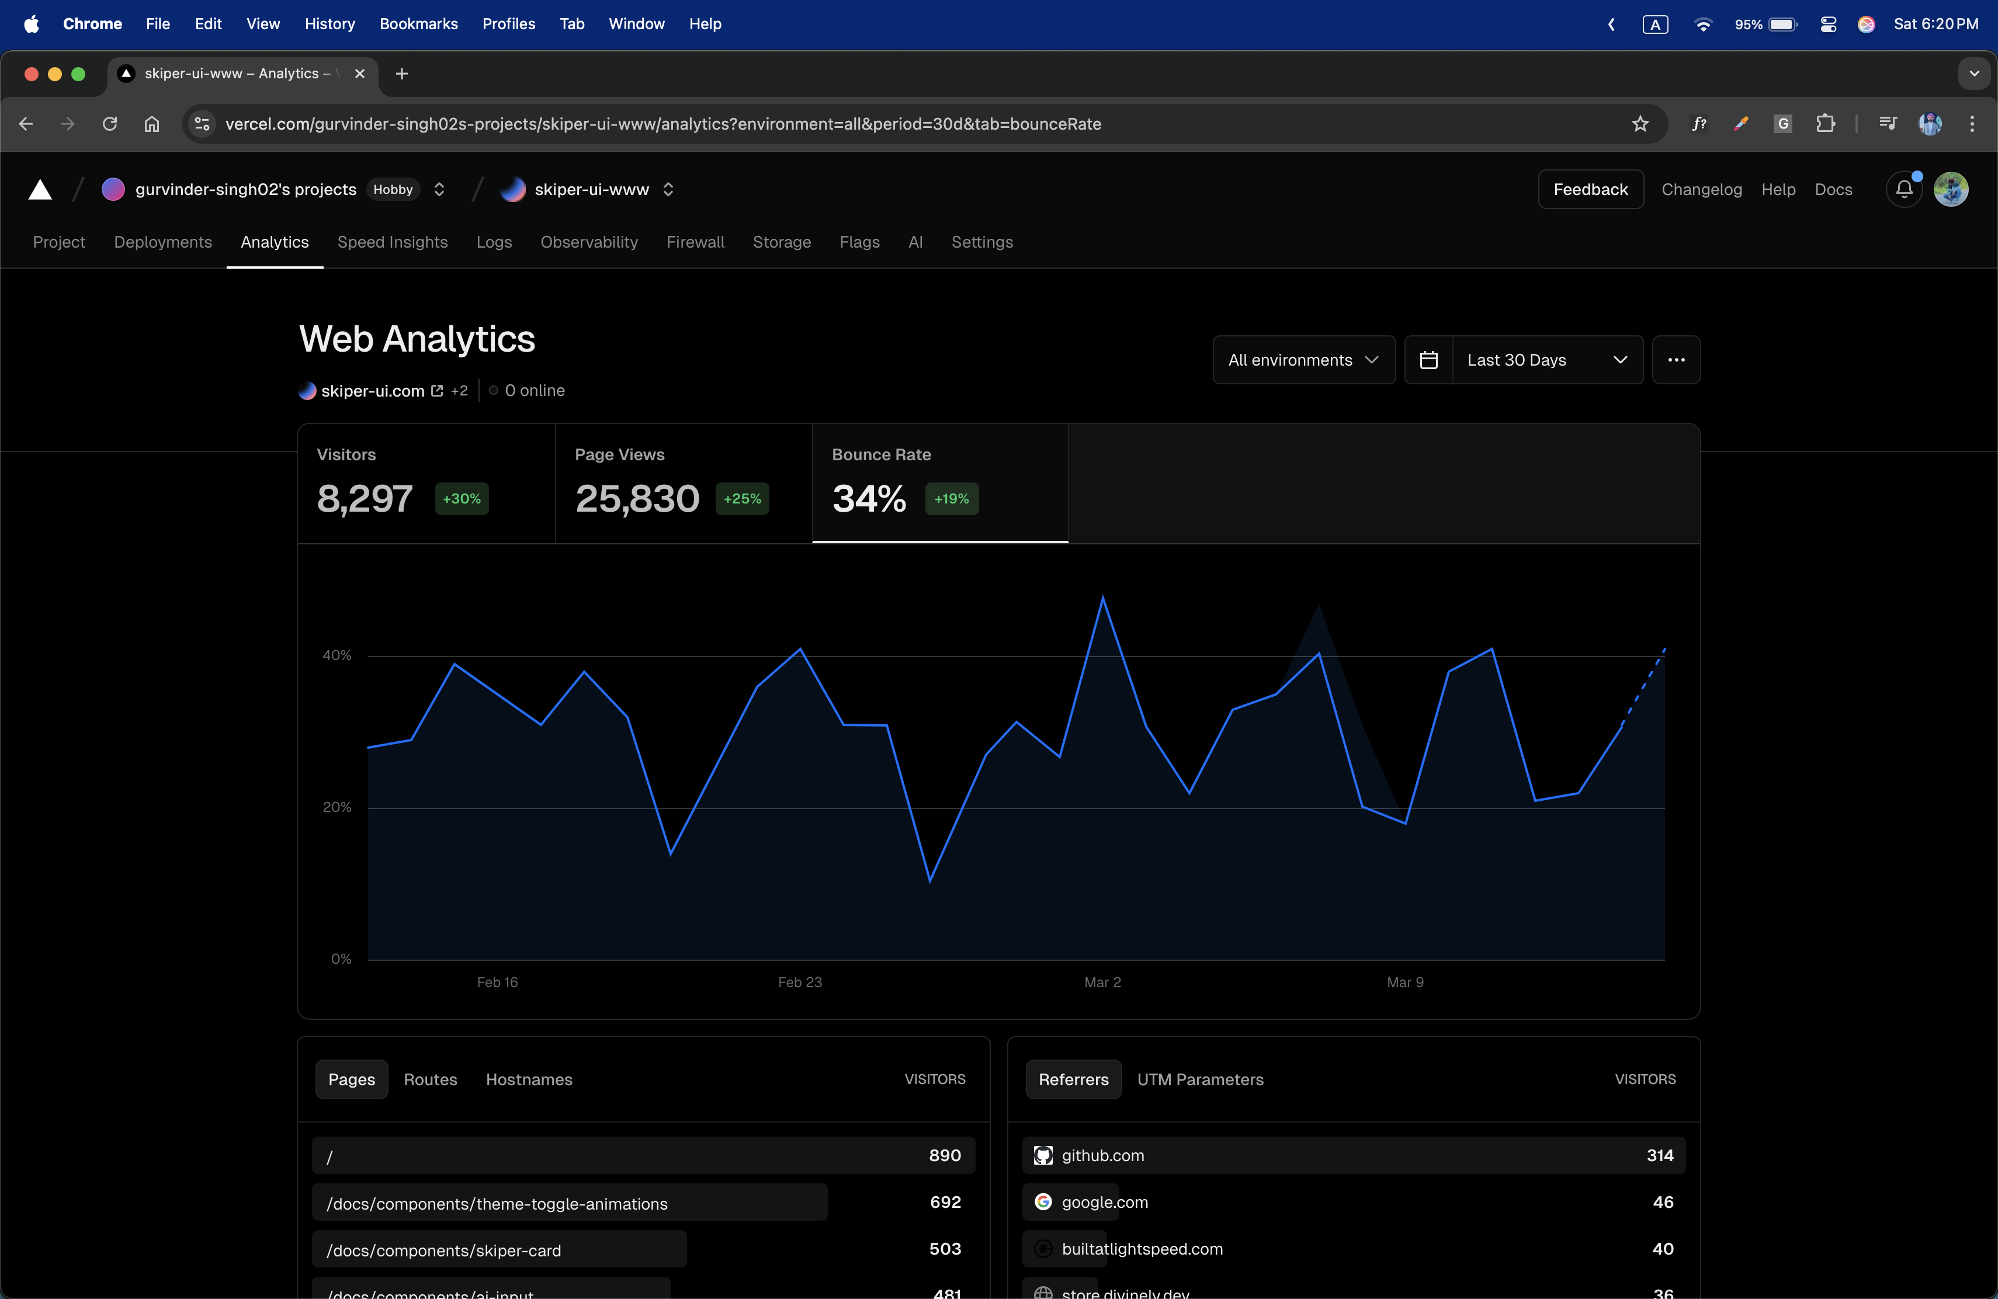Viewport: 1998px width, 1299px height.
Task: Open the Settings tab
Action: (x=982, y=242)
